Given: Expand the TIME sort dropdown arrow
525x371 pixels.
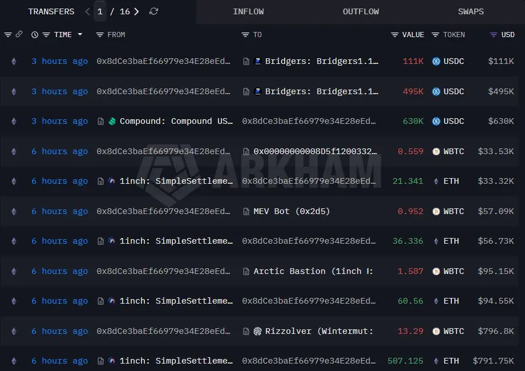Looking at the screenshot, I should coord(80,34).
